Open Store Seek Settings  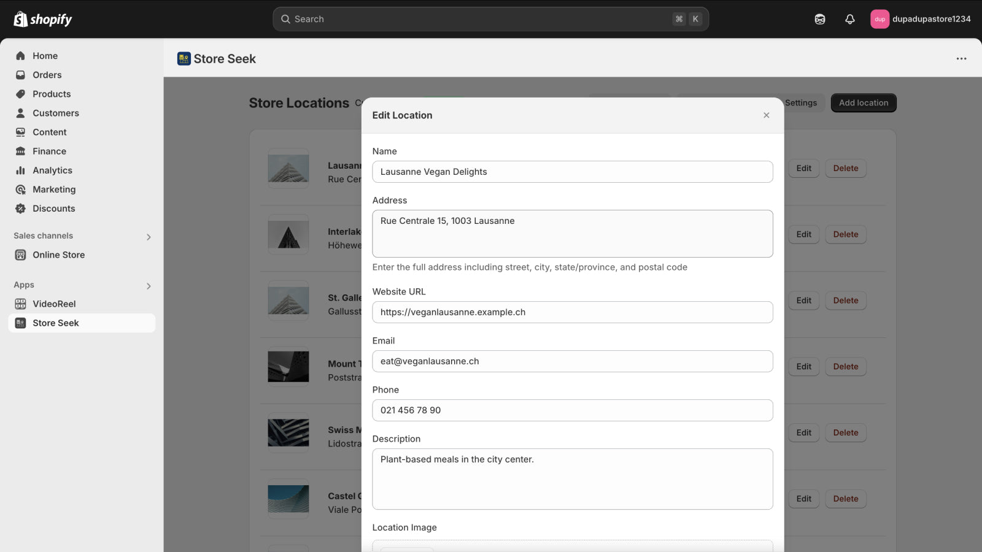801,102
